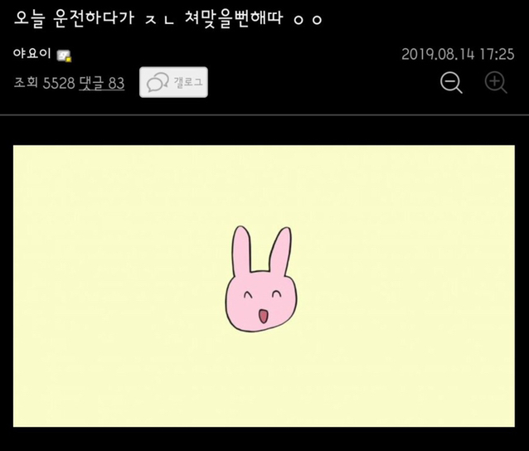
Task: Click the zoom in magnifier icon
Action: click(496, 83)
